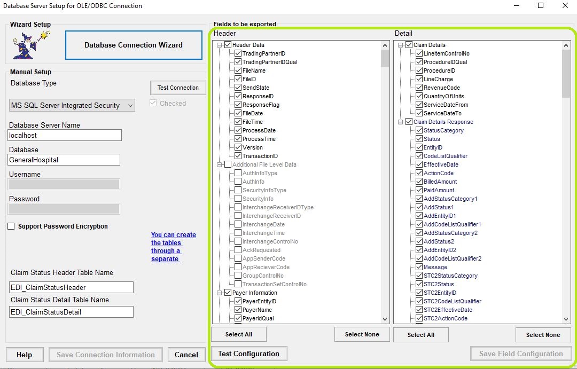Screen dimensions: 577x369
Task: Select the STC2EntityID row text
Action: click(x=440, y=293)
